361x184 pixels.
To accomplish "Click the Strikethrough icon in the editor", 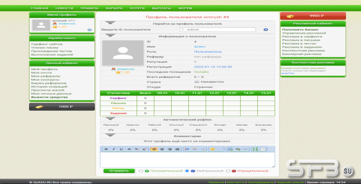I will point(128,149).
